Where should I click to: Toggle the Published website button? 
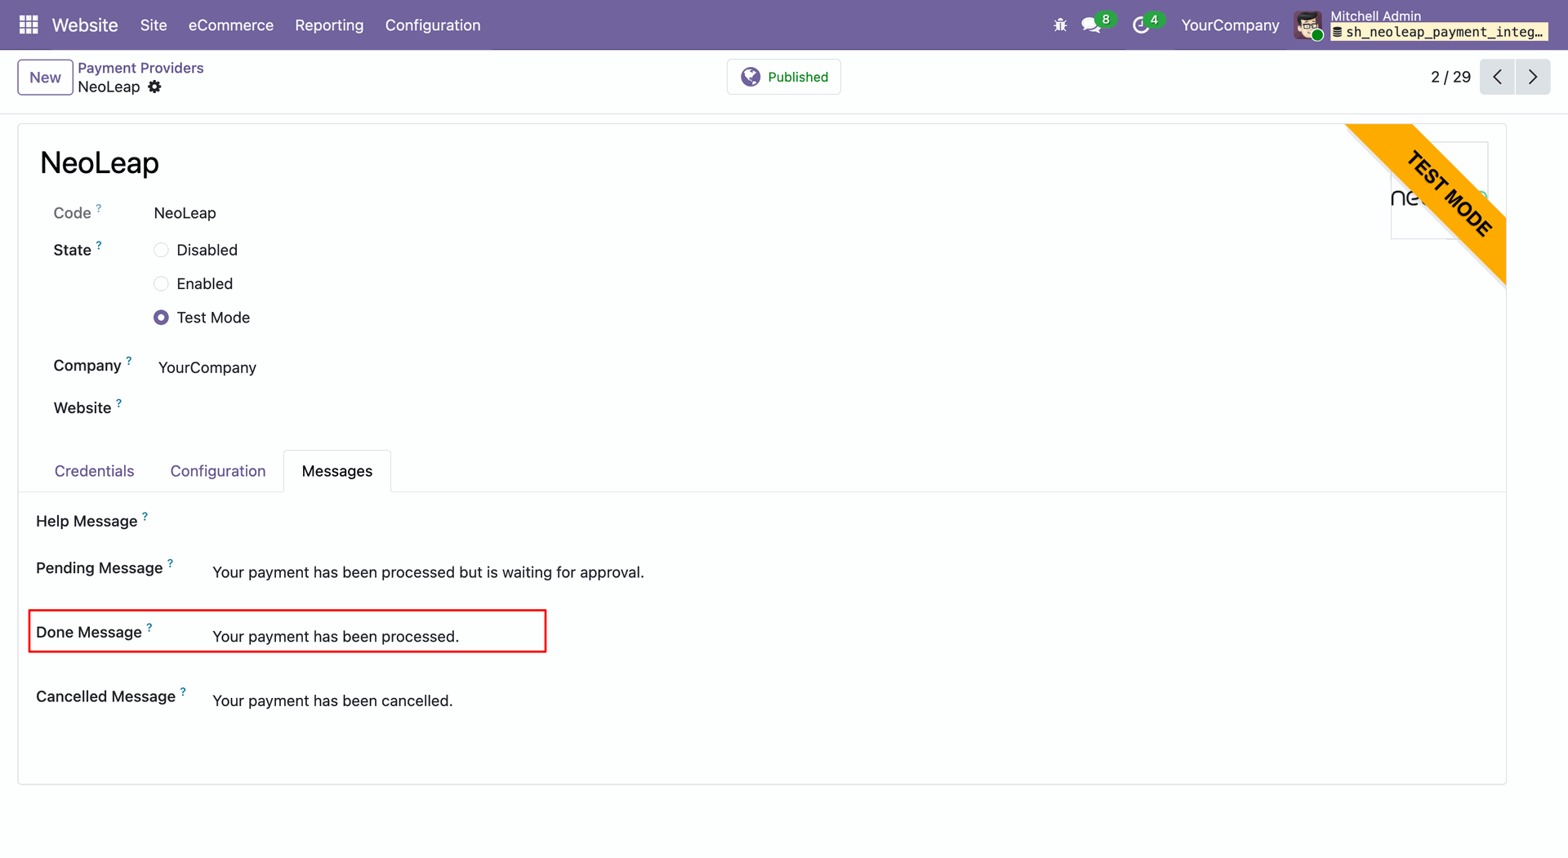[x=784, y=77]
